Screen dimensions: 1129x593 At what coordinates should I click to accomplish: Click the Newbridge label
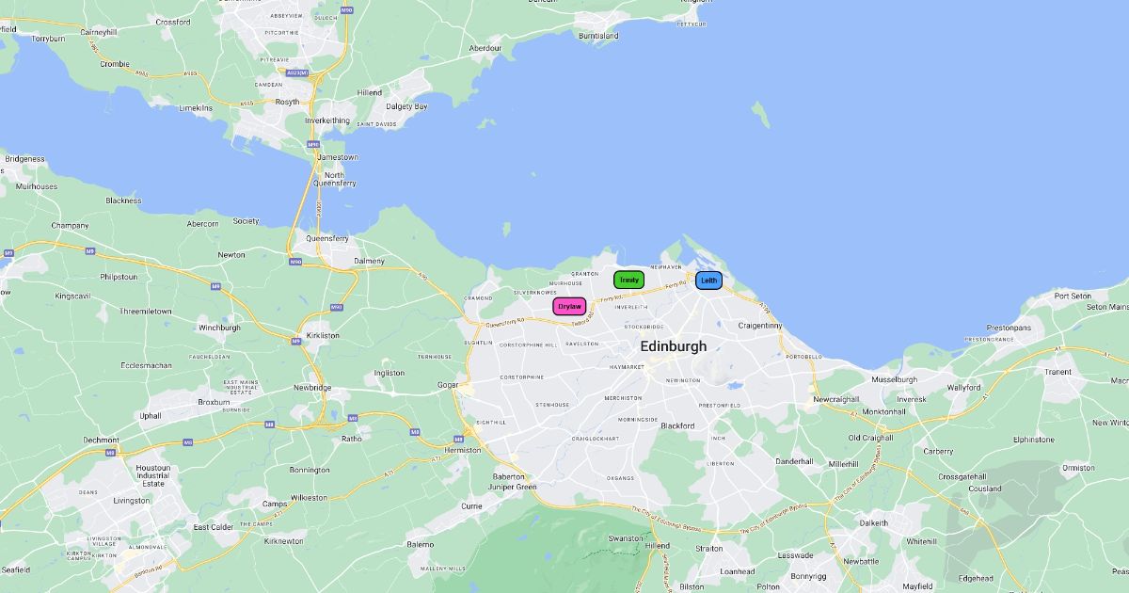point(312,387)
